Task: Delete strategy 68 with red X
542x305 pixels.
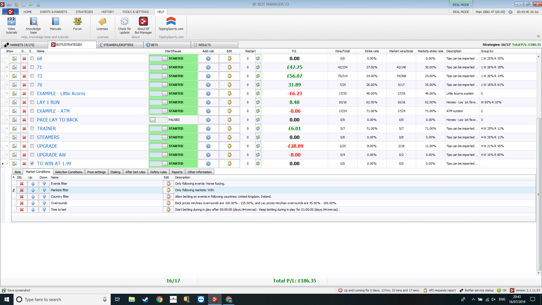Action: pos(24,58)
